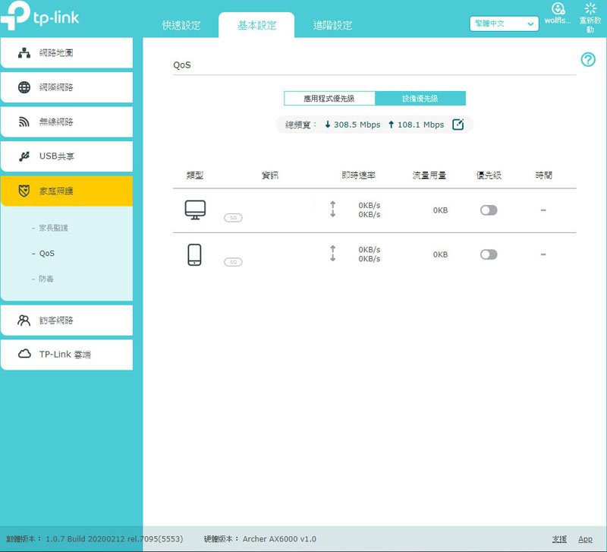Switch to 應用程式優先級 application priority mode
The width and height of the screenshot is (607, 552).
pos(329,99)
